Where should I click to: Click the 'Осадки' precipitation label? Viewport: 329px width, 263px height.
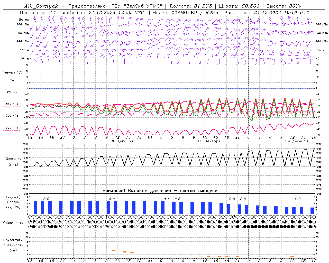point(13,202)
